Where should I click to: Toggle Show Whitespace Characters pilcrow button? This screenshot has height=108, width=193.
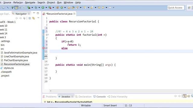point(24,7)
